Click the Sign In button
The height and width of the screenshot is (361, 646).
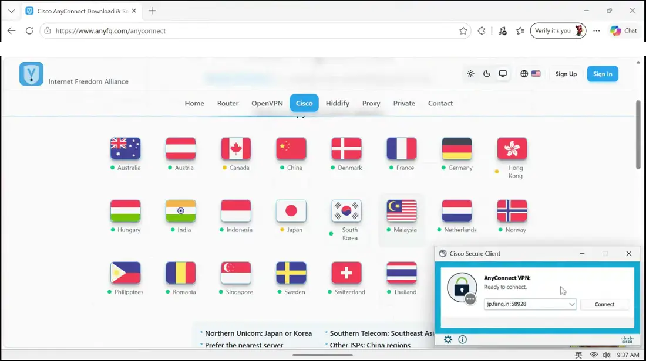603,74
